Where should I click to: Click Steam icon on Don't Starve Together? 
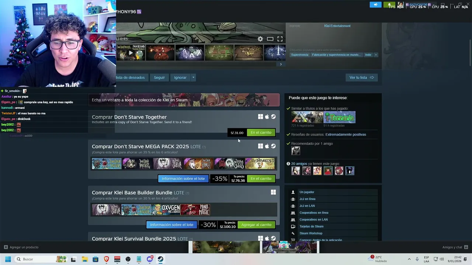point(273,117)
